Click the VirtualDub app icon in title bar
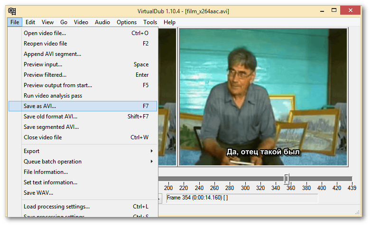 (12, 11)
